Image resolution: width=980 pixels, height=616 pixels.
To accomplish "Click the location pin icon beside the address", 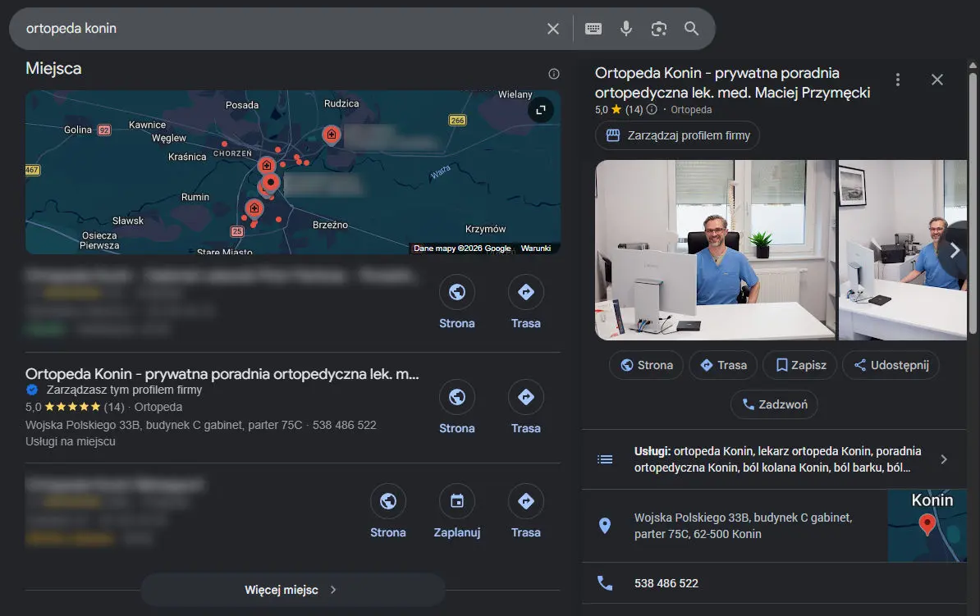I will [605, 526].
